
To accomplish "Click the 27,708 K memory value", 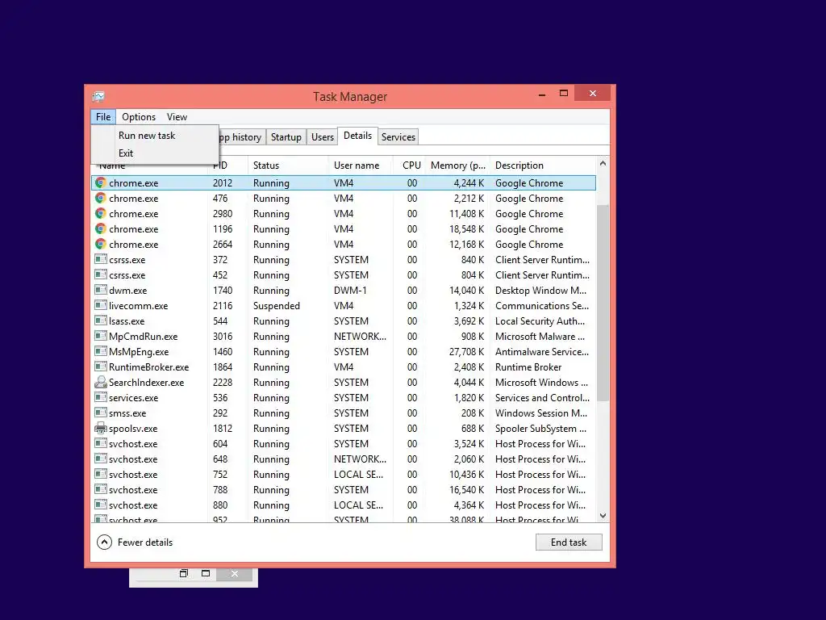I will 466,352.
